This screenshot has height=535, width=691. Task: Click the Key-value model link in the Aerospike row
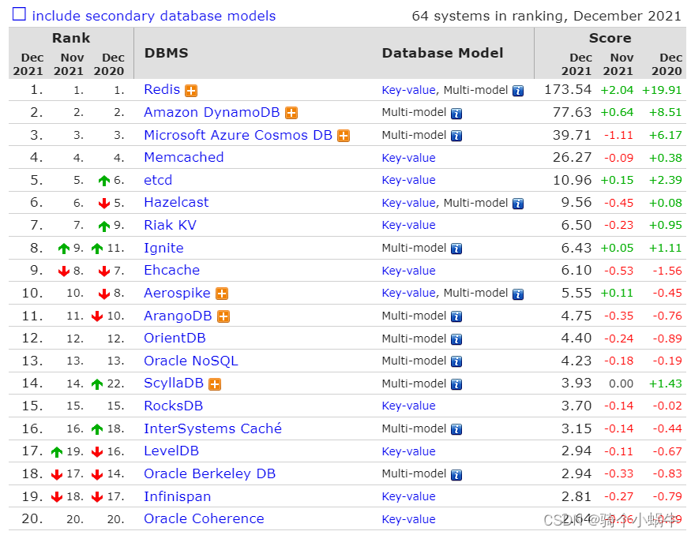pos(408,293)
